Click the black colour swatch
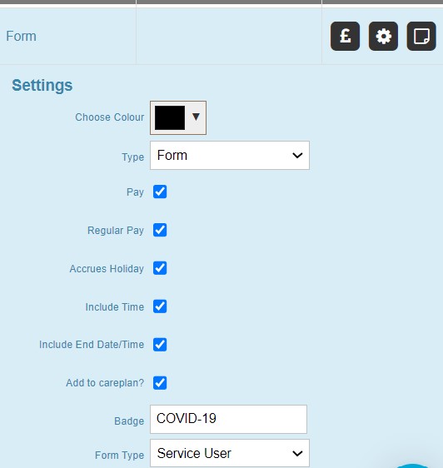The height and width of the screenshot is (468, 443). (170, 117)
